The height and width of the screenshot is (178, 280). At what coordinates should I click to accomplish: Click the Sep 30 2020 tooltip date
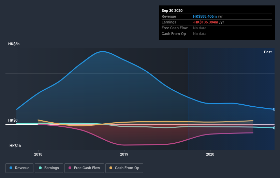click(172, 11)
